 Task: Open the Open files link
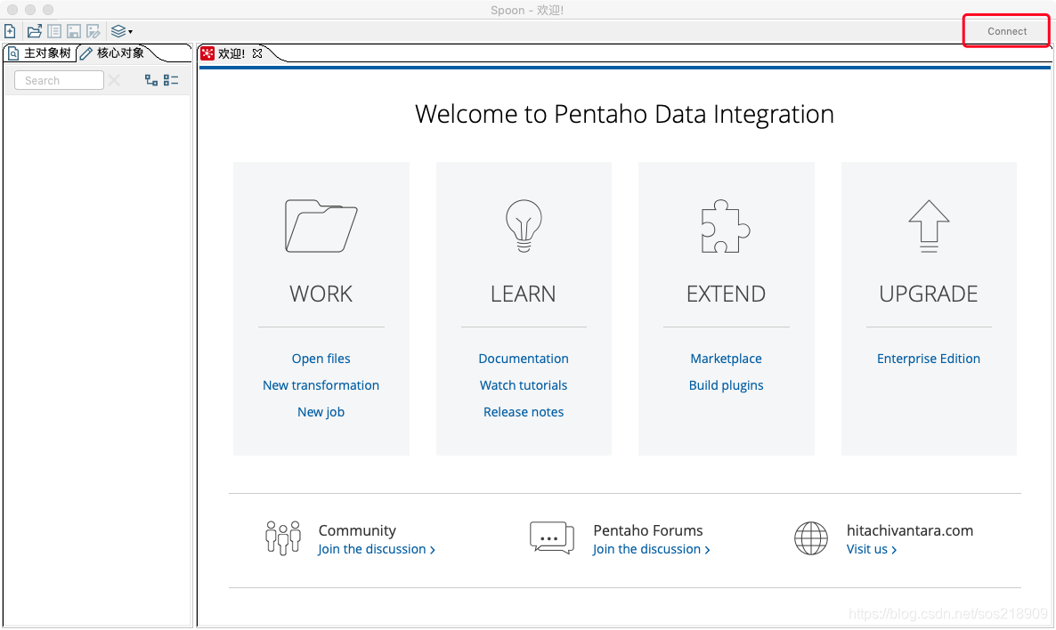pos(321,359)
